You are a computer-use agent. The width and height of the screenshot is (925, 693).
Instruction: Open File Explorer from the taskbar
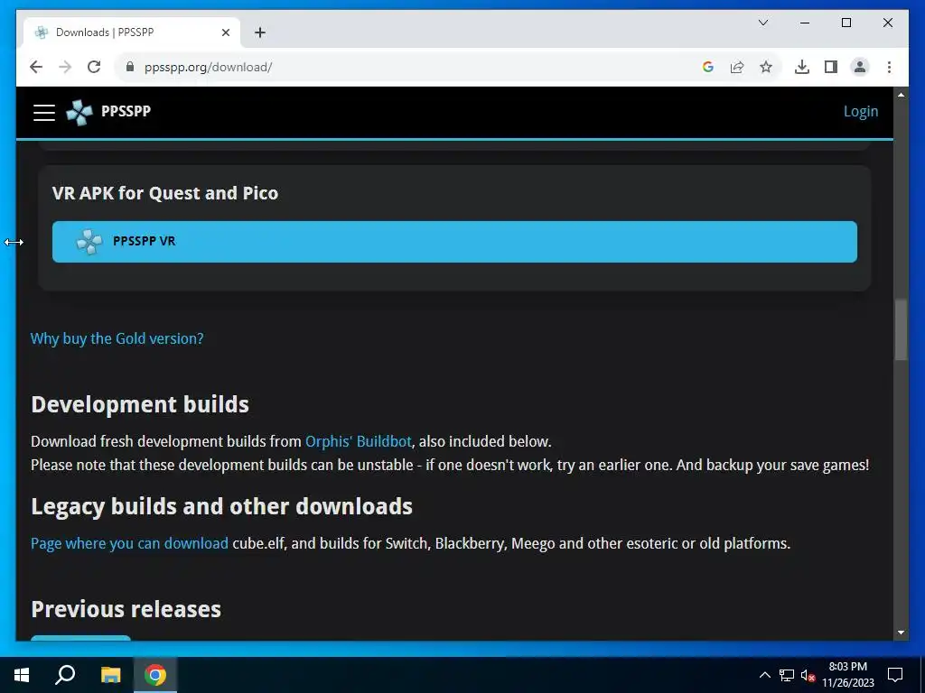[110, 675]
